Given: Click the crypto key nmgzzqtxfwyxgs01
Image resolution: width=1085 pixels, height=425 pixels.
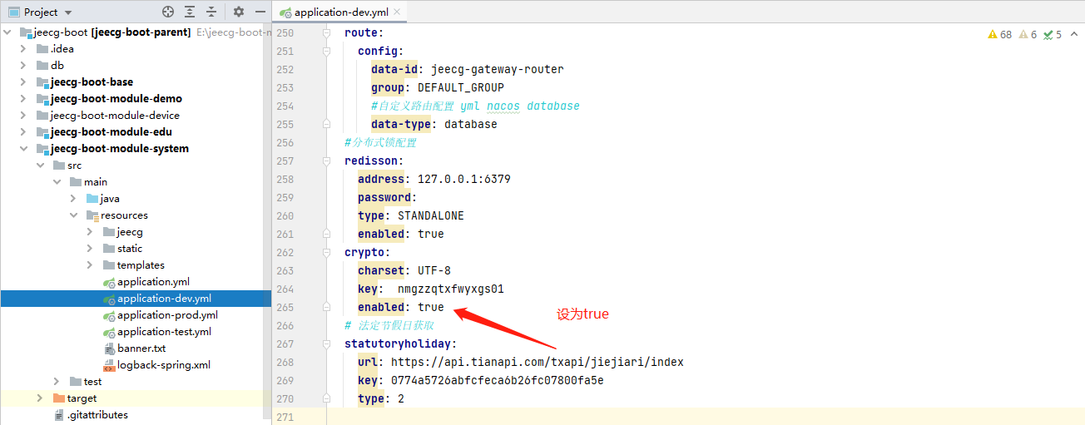Looking at the screenshot, I should (x=450, y=289).
